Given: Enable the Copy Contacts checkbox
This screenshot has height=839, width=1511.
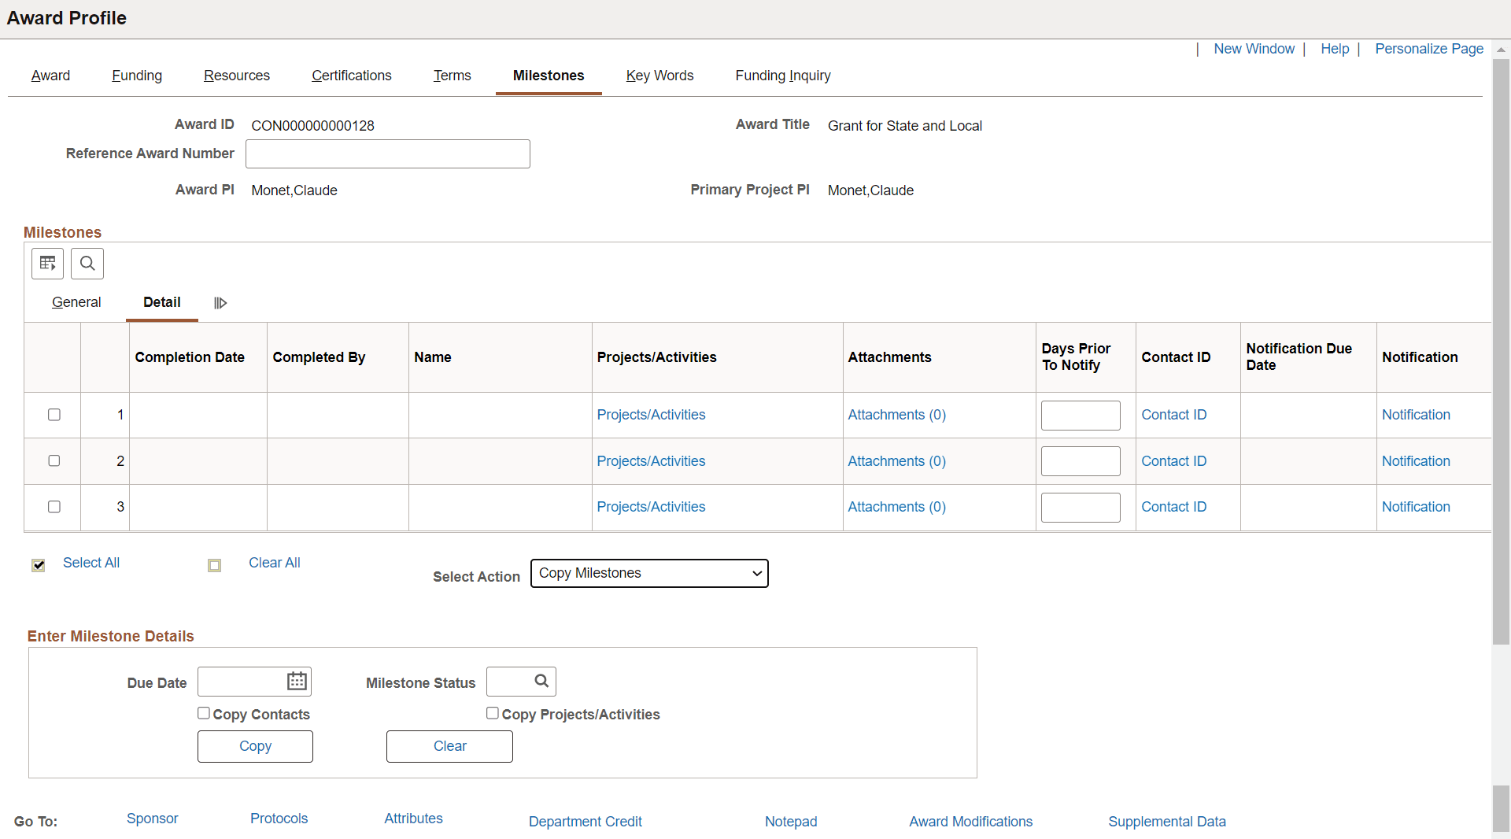Looking at the screenshot, I should pos(204,713).
